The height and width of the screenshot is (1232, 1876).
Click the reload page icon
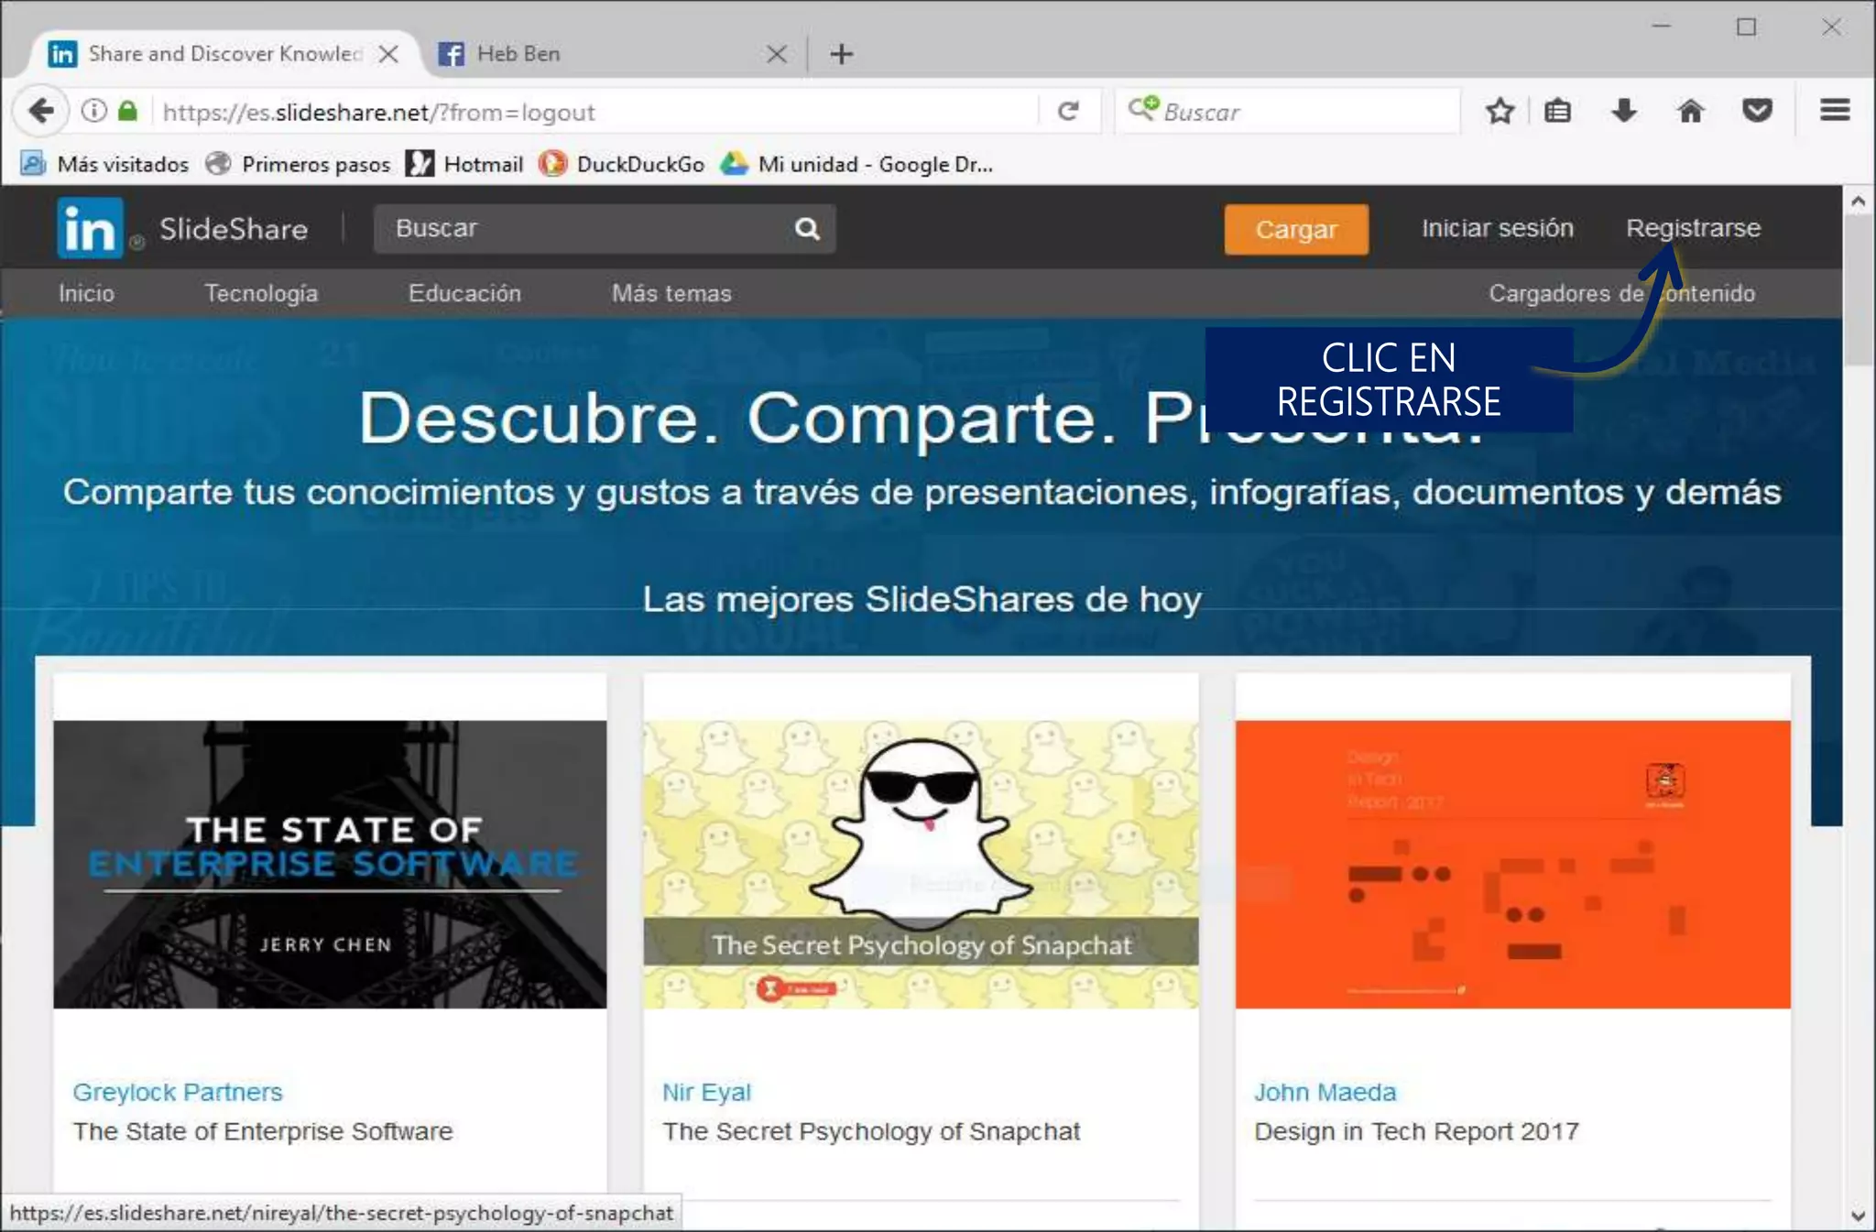pyautogui.click(x=1068, y=112)
